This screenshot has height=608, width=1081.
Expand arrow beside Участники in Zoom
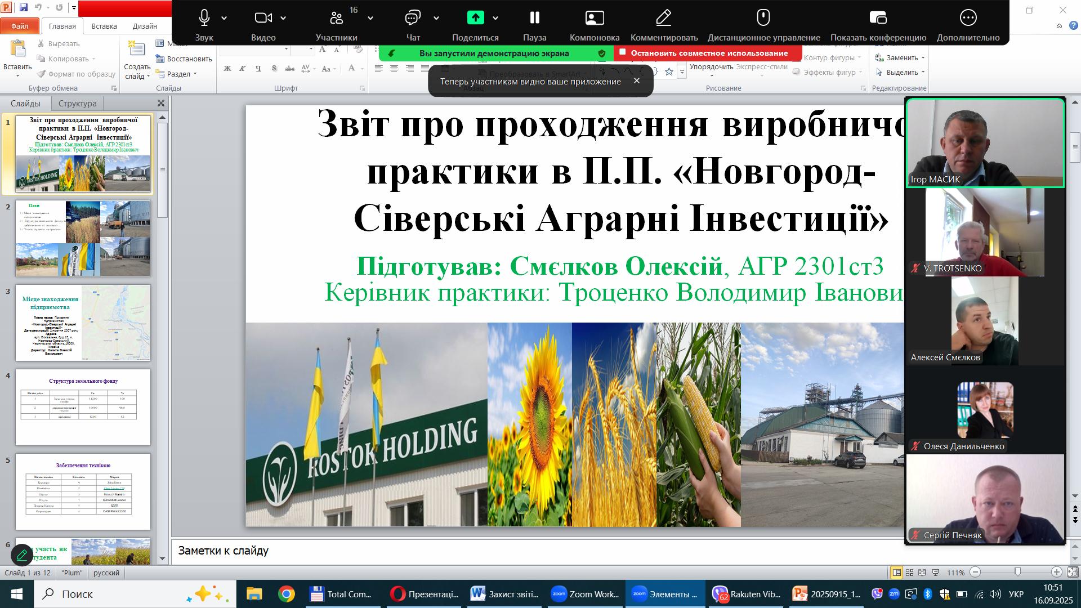(x=370, y=18)
